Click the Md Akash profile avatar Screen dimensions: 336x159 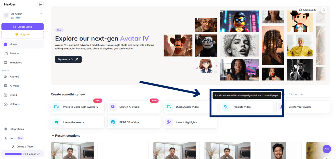pos(6,15)
